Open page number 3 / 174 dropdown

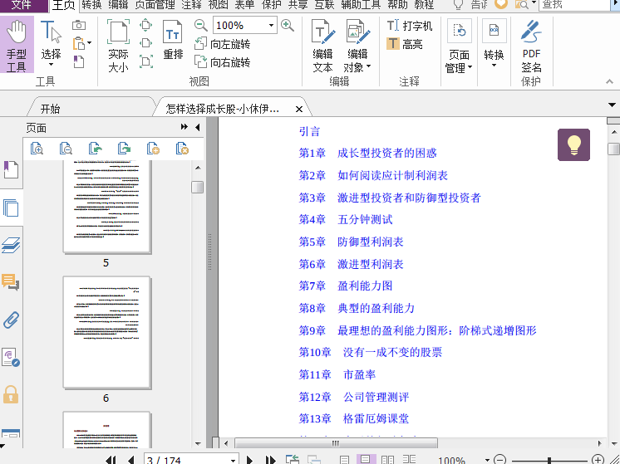(x=233, y=460)
